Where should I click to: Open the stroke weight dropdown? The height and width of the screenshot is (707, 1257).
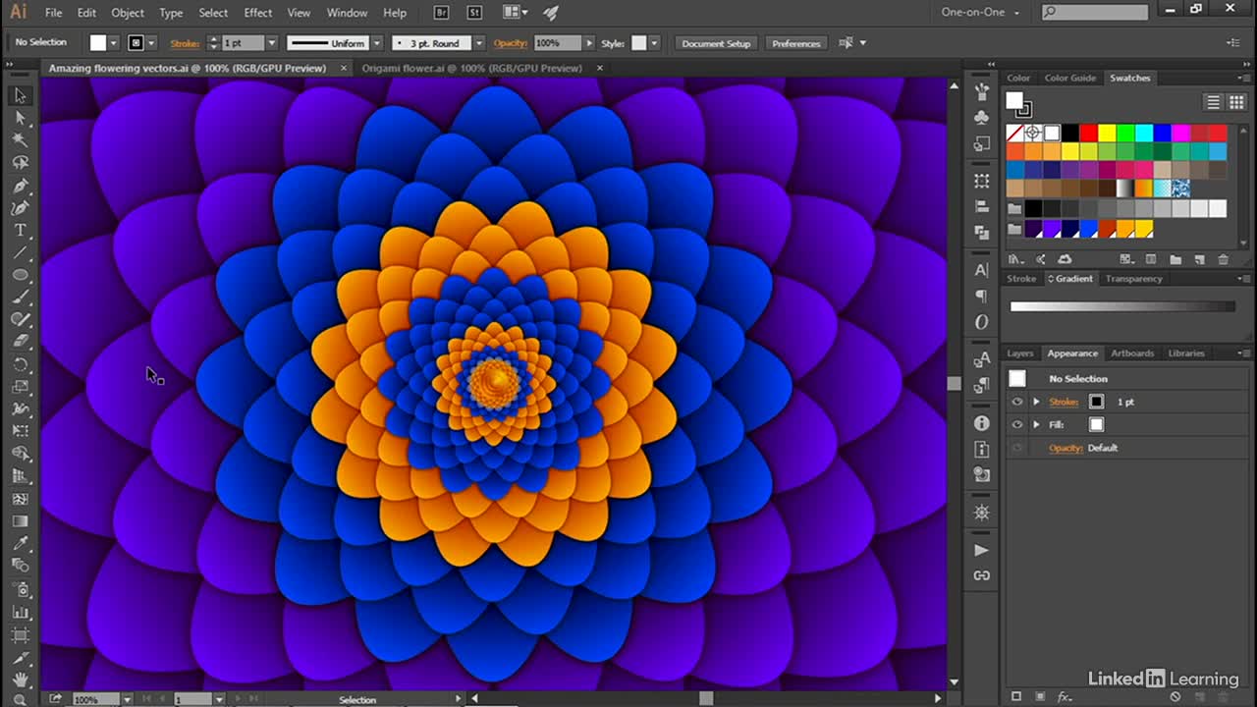[x=272, y=43]
